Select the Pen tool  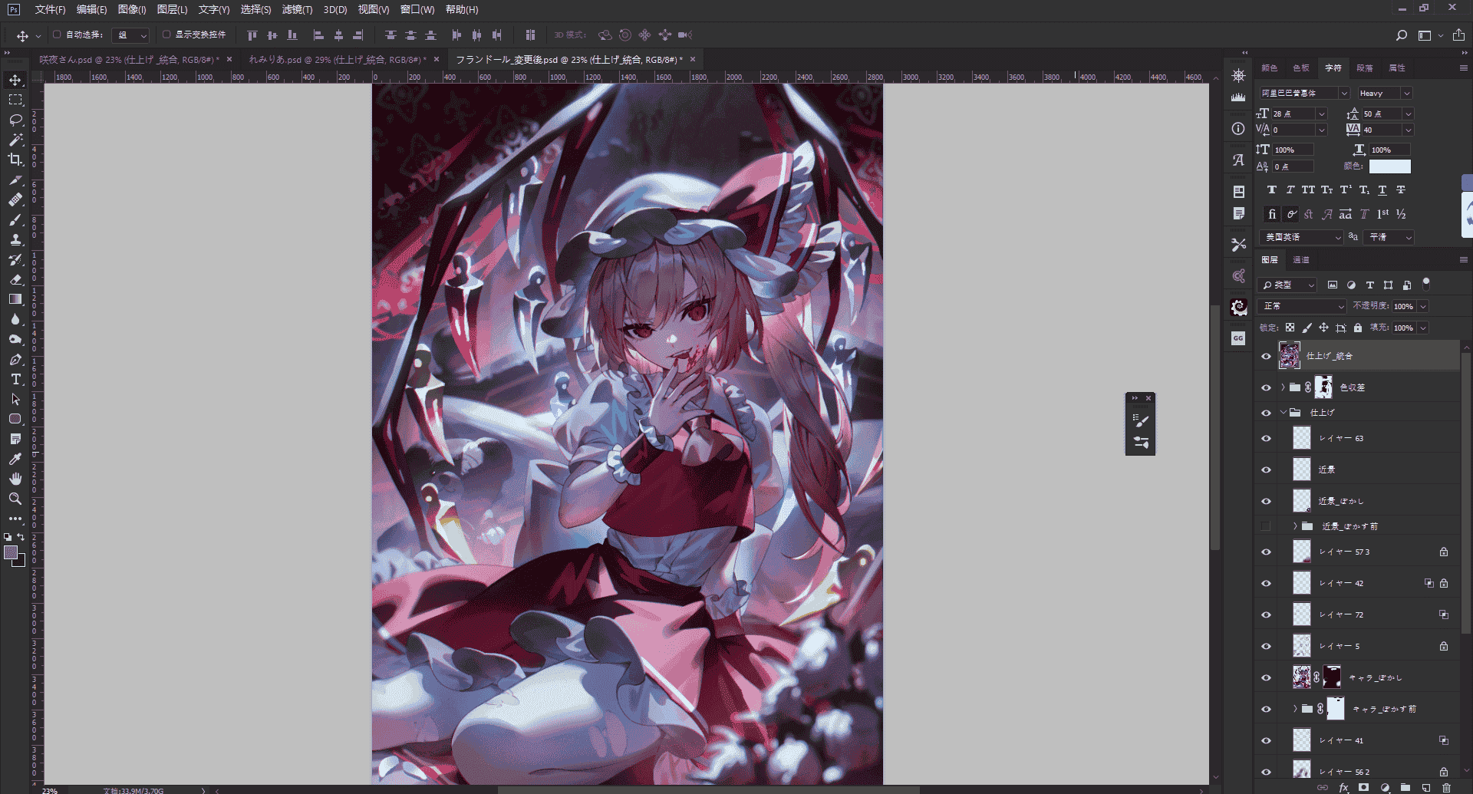[15, 359]
